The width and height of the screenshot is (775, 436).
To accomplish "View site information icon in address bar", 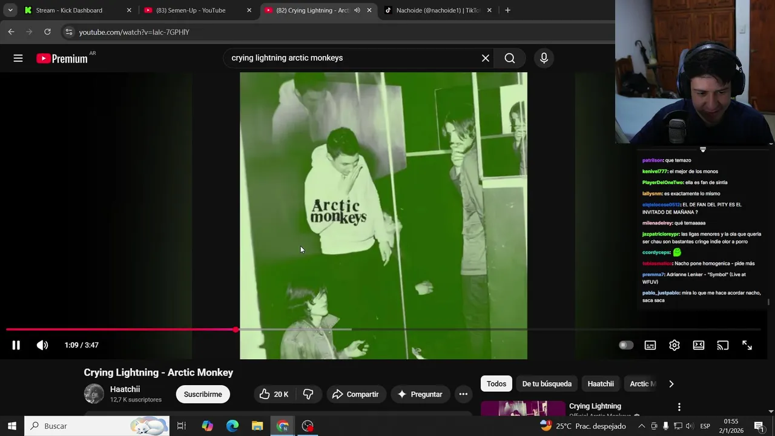I will 69,32.
